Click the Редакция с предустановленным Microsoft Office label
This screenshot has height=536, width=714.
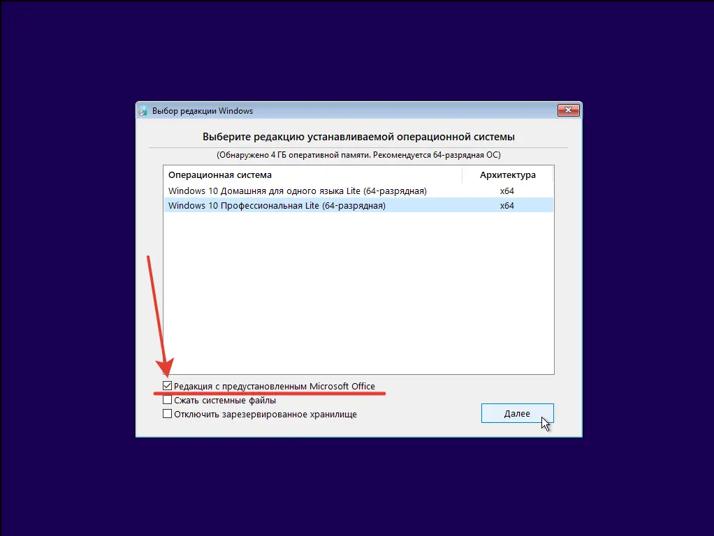point(274,387)
